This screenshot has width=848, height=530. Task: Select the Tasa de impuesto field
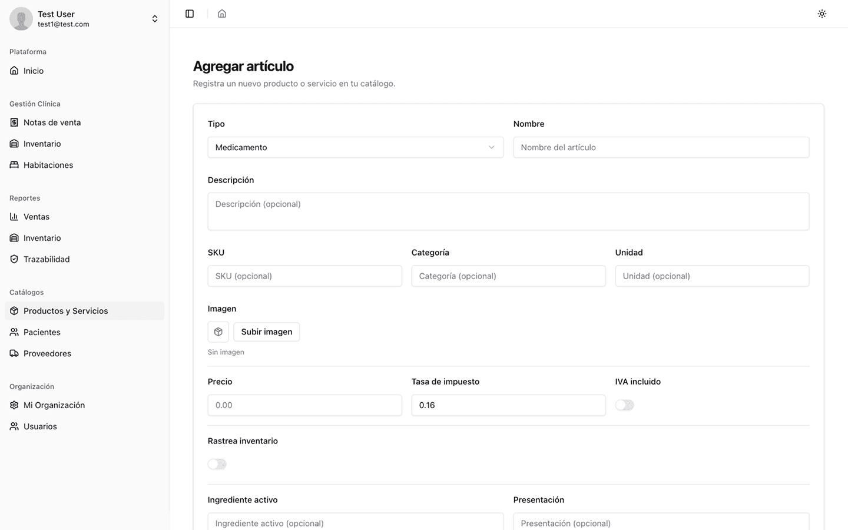(508, 405)
